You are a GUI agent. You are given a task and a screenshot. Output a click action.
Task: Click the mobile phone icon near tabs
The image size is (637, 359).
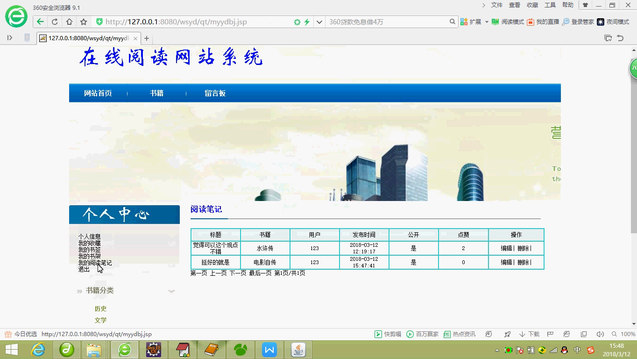click(x=27, y=38)
